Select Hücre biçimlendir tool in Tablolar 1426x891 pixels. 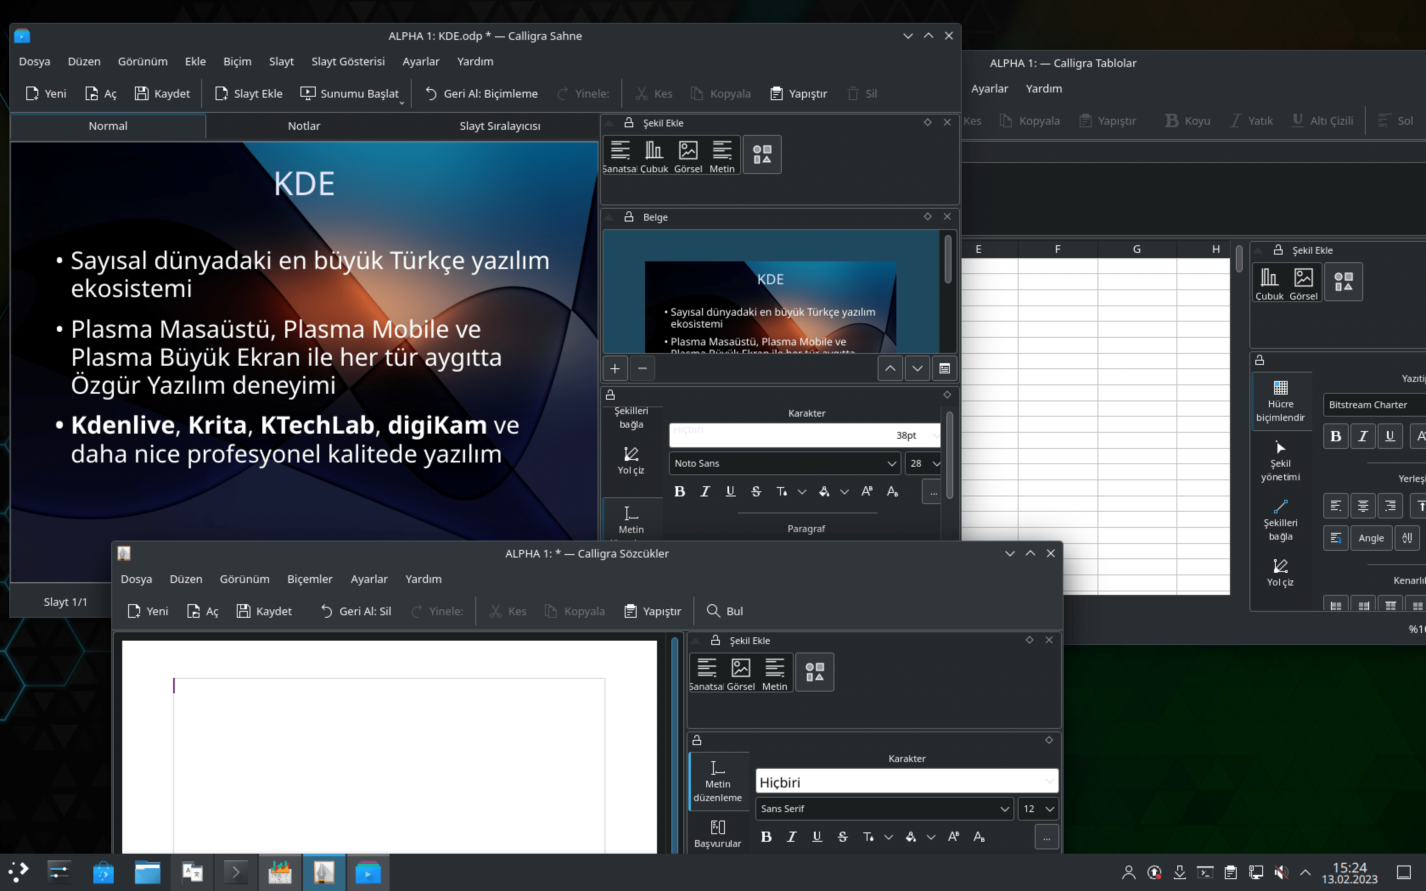coord(1280,401)
